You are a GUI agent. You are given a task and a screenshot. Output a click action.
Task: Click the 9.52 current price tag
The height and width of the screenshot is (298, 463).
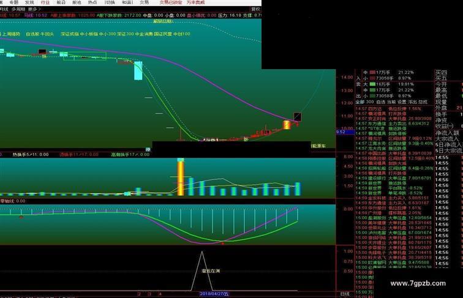(345, 132)
